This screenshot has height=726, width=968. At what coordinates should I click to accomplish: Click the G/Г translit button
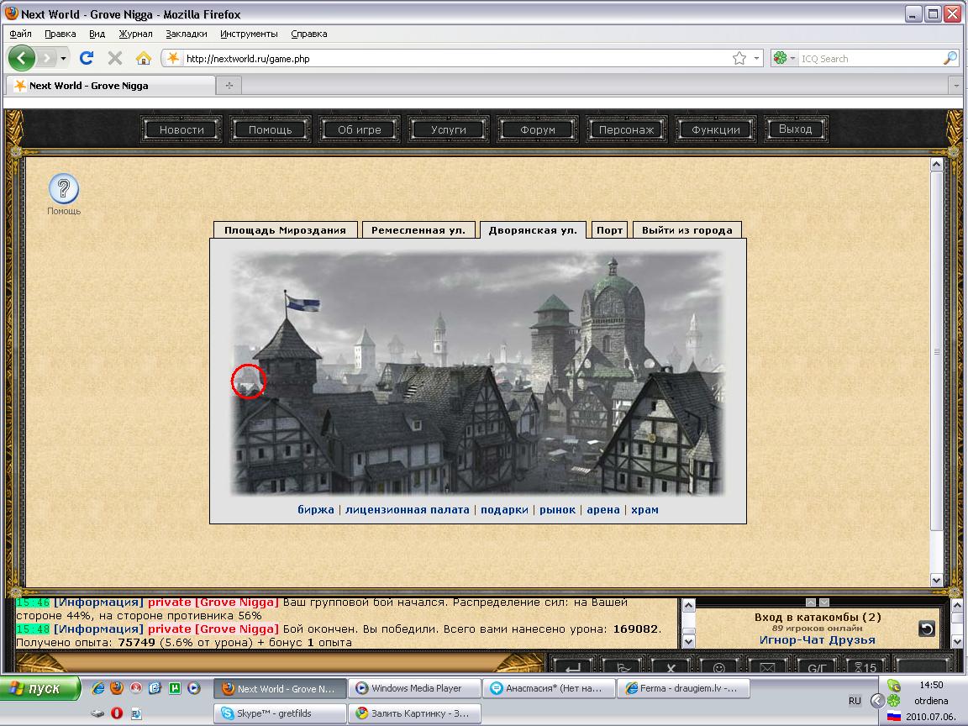[x=817, y=667]
